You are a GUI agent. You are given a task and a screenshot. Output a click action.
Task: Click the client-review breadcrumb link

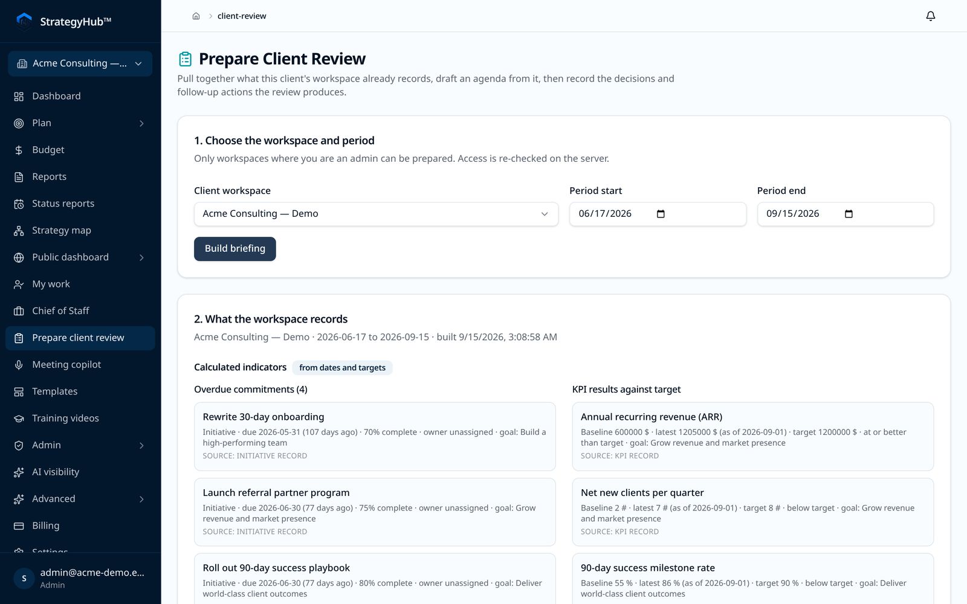tap(242, 16)
